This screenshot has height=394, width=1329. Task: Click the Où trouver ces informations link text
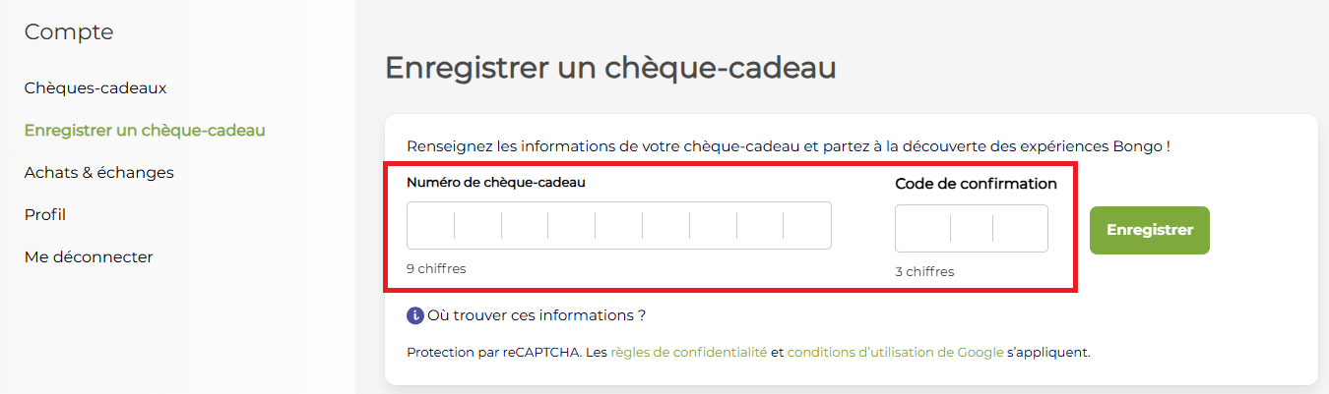coord(537,316)
